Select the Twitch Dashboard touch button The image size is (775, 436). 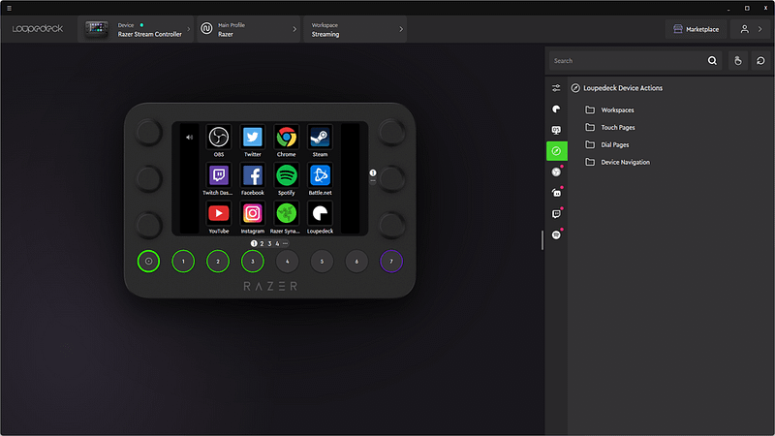pos(219,175)
